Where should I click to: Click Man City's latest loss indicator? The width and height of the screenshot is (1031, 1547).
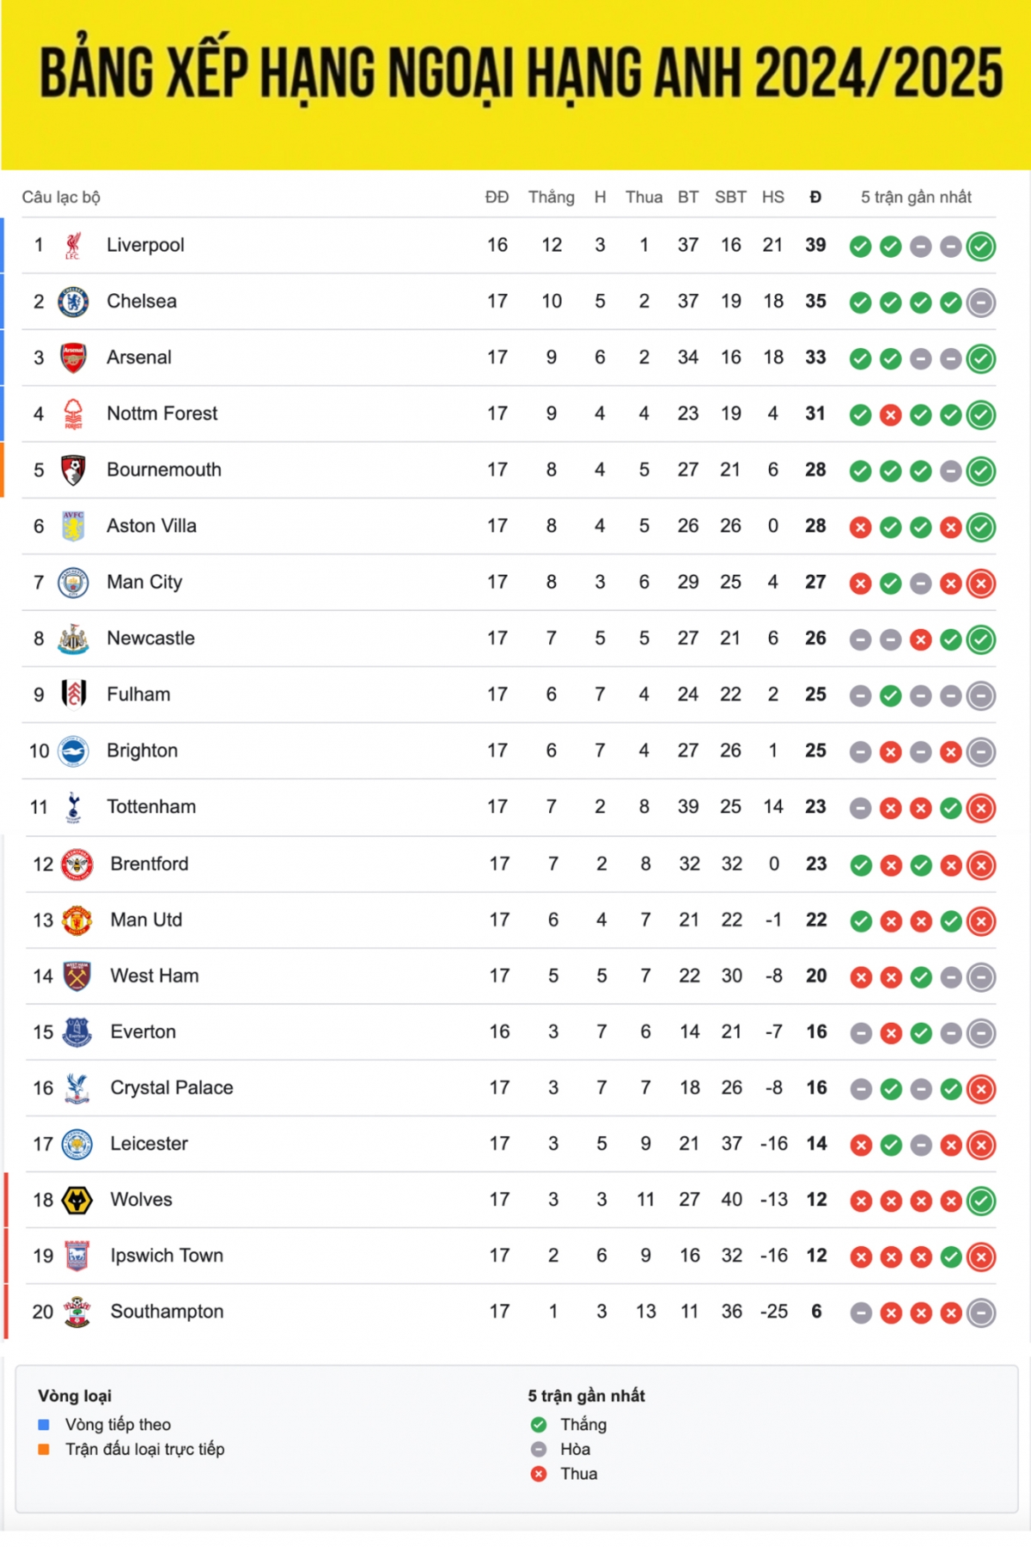pos(981,584)
